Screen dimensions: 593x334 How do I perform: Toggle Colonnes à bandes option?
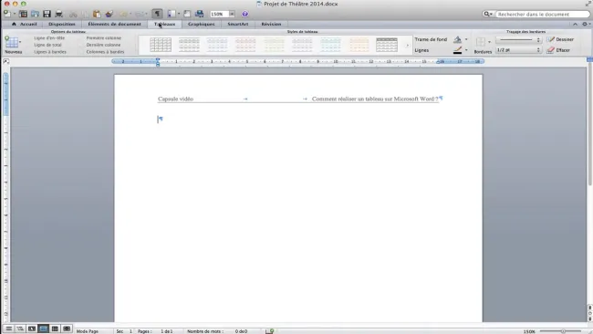[x=105, y=51]
